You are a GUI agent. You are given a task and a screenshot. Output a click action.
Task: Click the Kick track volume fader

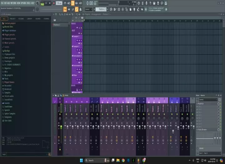pyautogui.click(x=109, y=127)
